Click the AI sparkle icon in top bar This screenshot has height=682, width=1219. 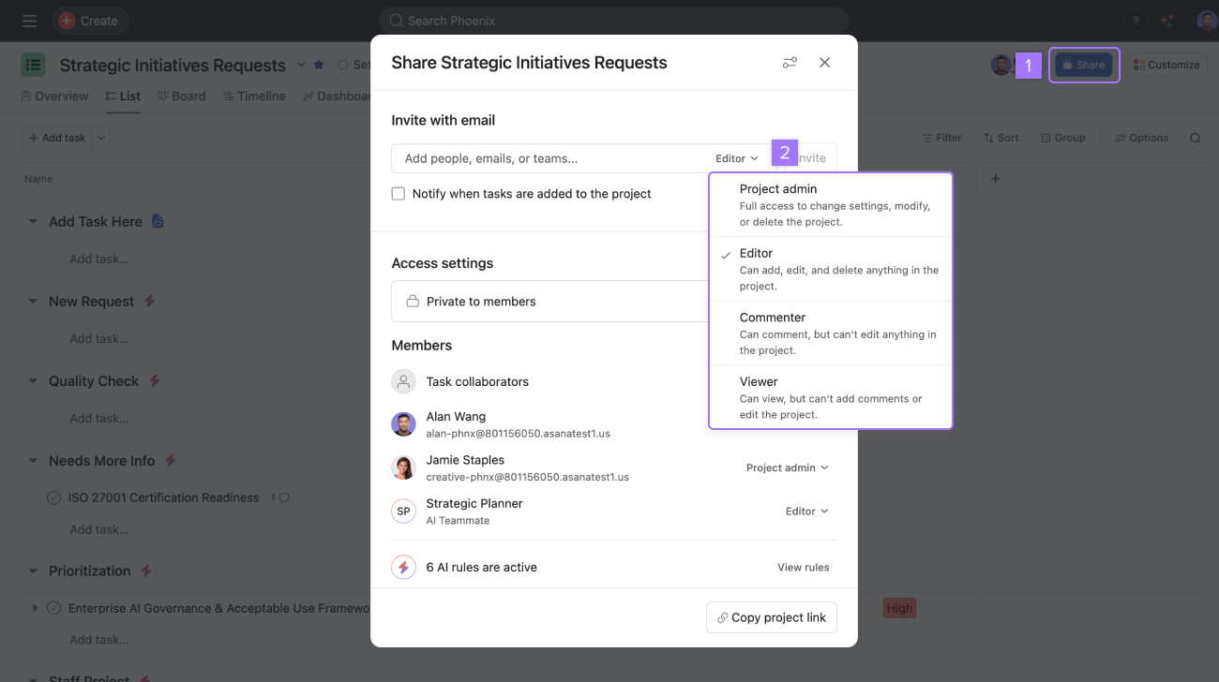(x=1166, y=21)
